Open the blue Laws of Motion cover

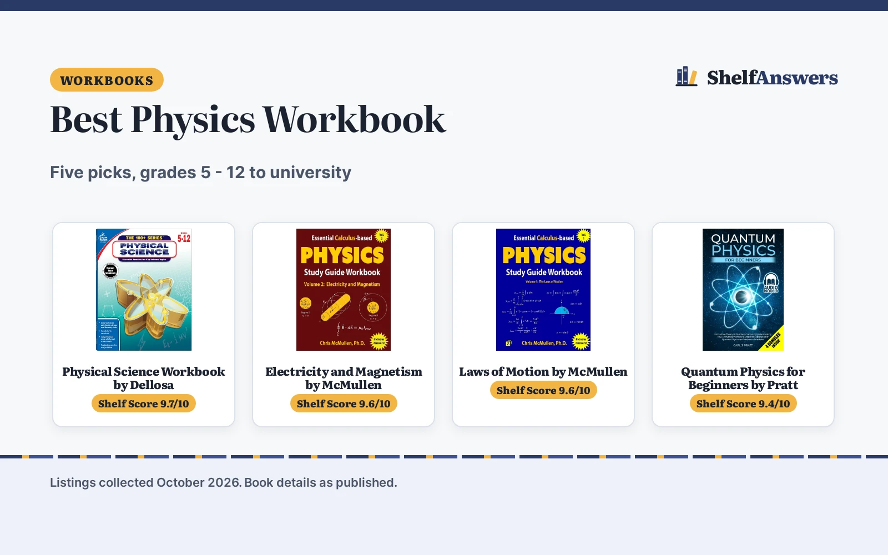[543, 290]
